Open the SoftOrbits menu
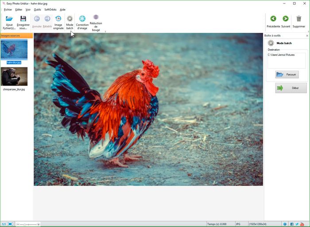Viewport: 310px width, 227px height. pos(50,9)
